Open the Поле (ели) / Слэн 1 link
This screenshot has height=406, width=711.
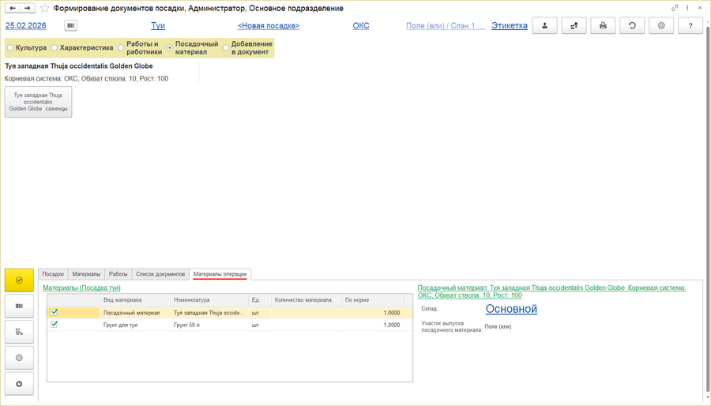[x=446, y=26]
